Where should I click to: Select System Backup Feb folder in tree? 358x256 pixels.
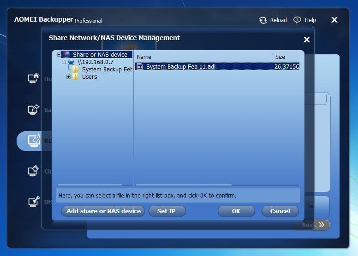pos(107,69)
